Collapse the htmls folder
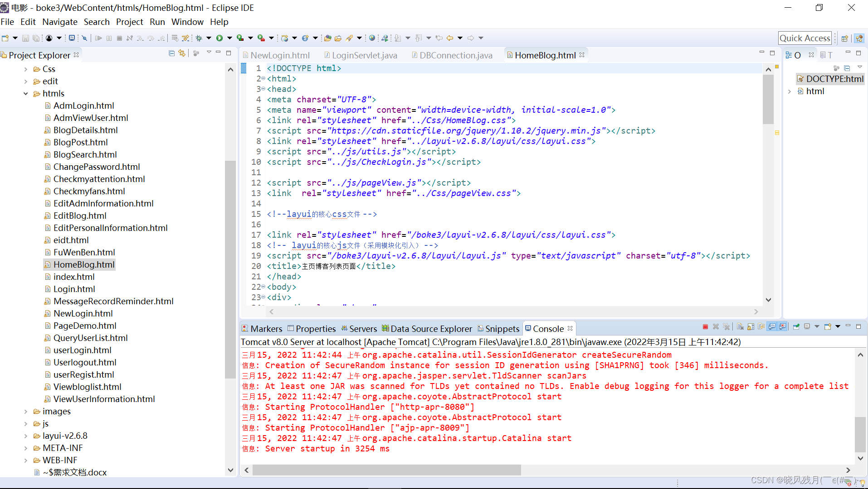The height and width of the screenshot is (489, 868). (26, 94)
